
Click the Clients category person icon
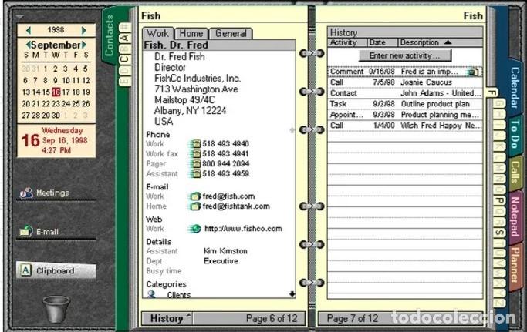(151, 294)
